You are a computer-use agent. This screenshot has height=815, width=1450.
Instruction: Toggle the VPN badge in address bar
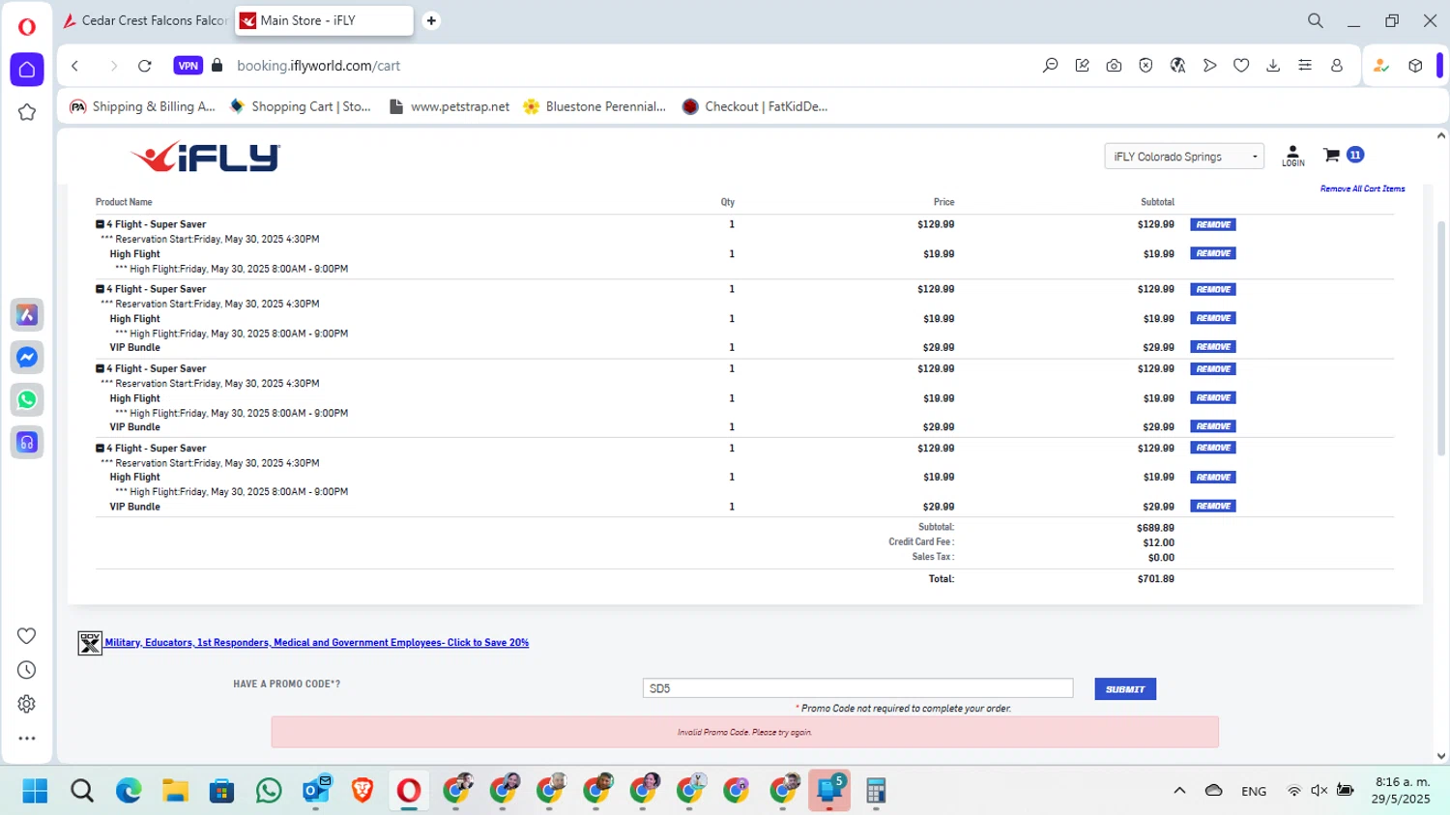coord(188,66)
